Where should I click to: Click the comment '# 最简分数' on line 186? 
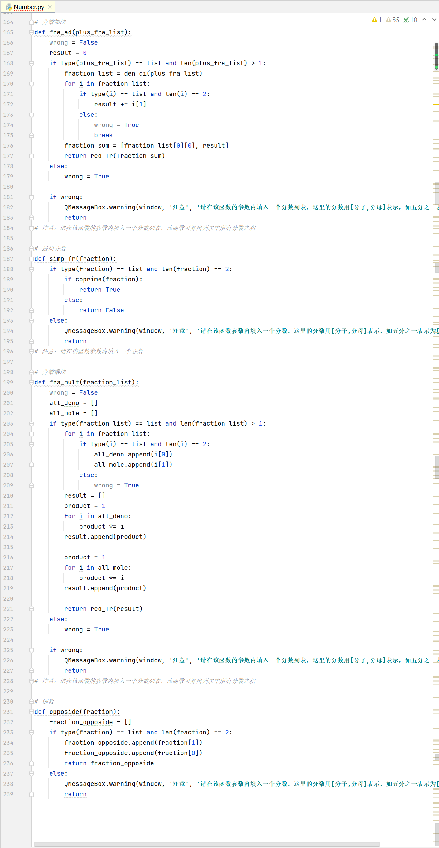click(x=50, y=249)
